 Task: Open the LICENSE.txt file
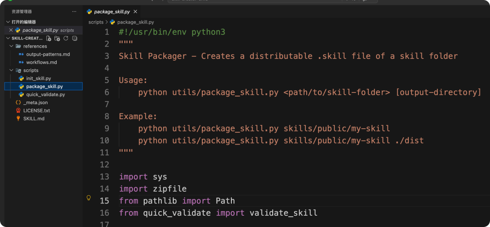(x=37, y=111)
